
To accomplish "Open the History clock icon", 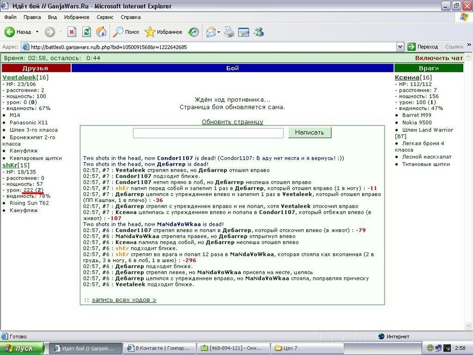I will pos(193,32).
